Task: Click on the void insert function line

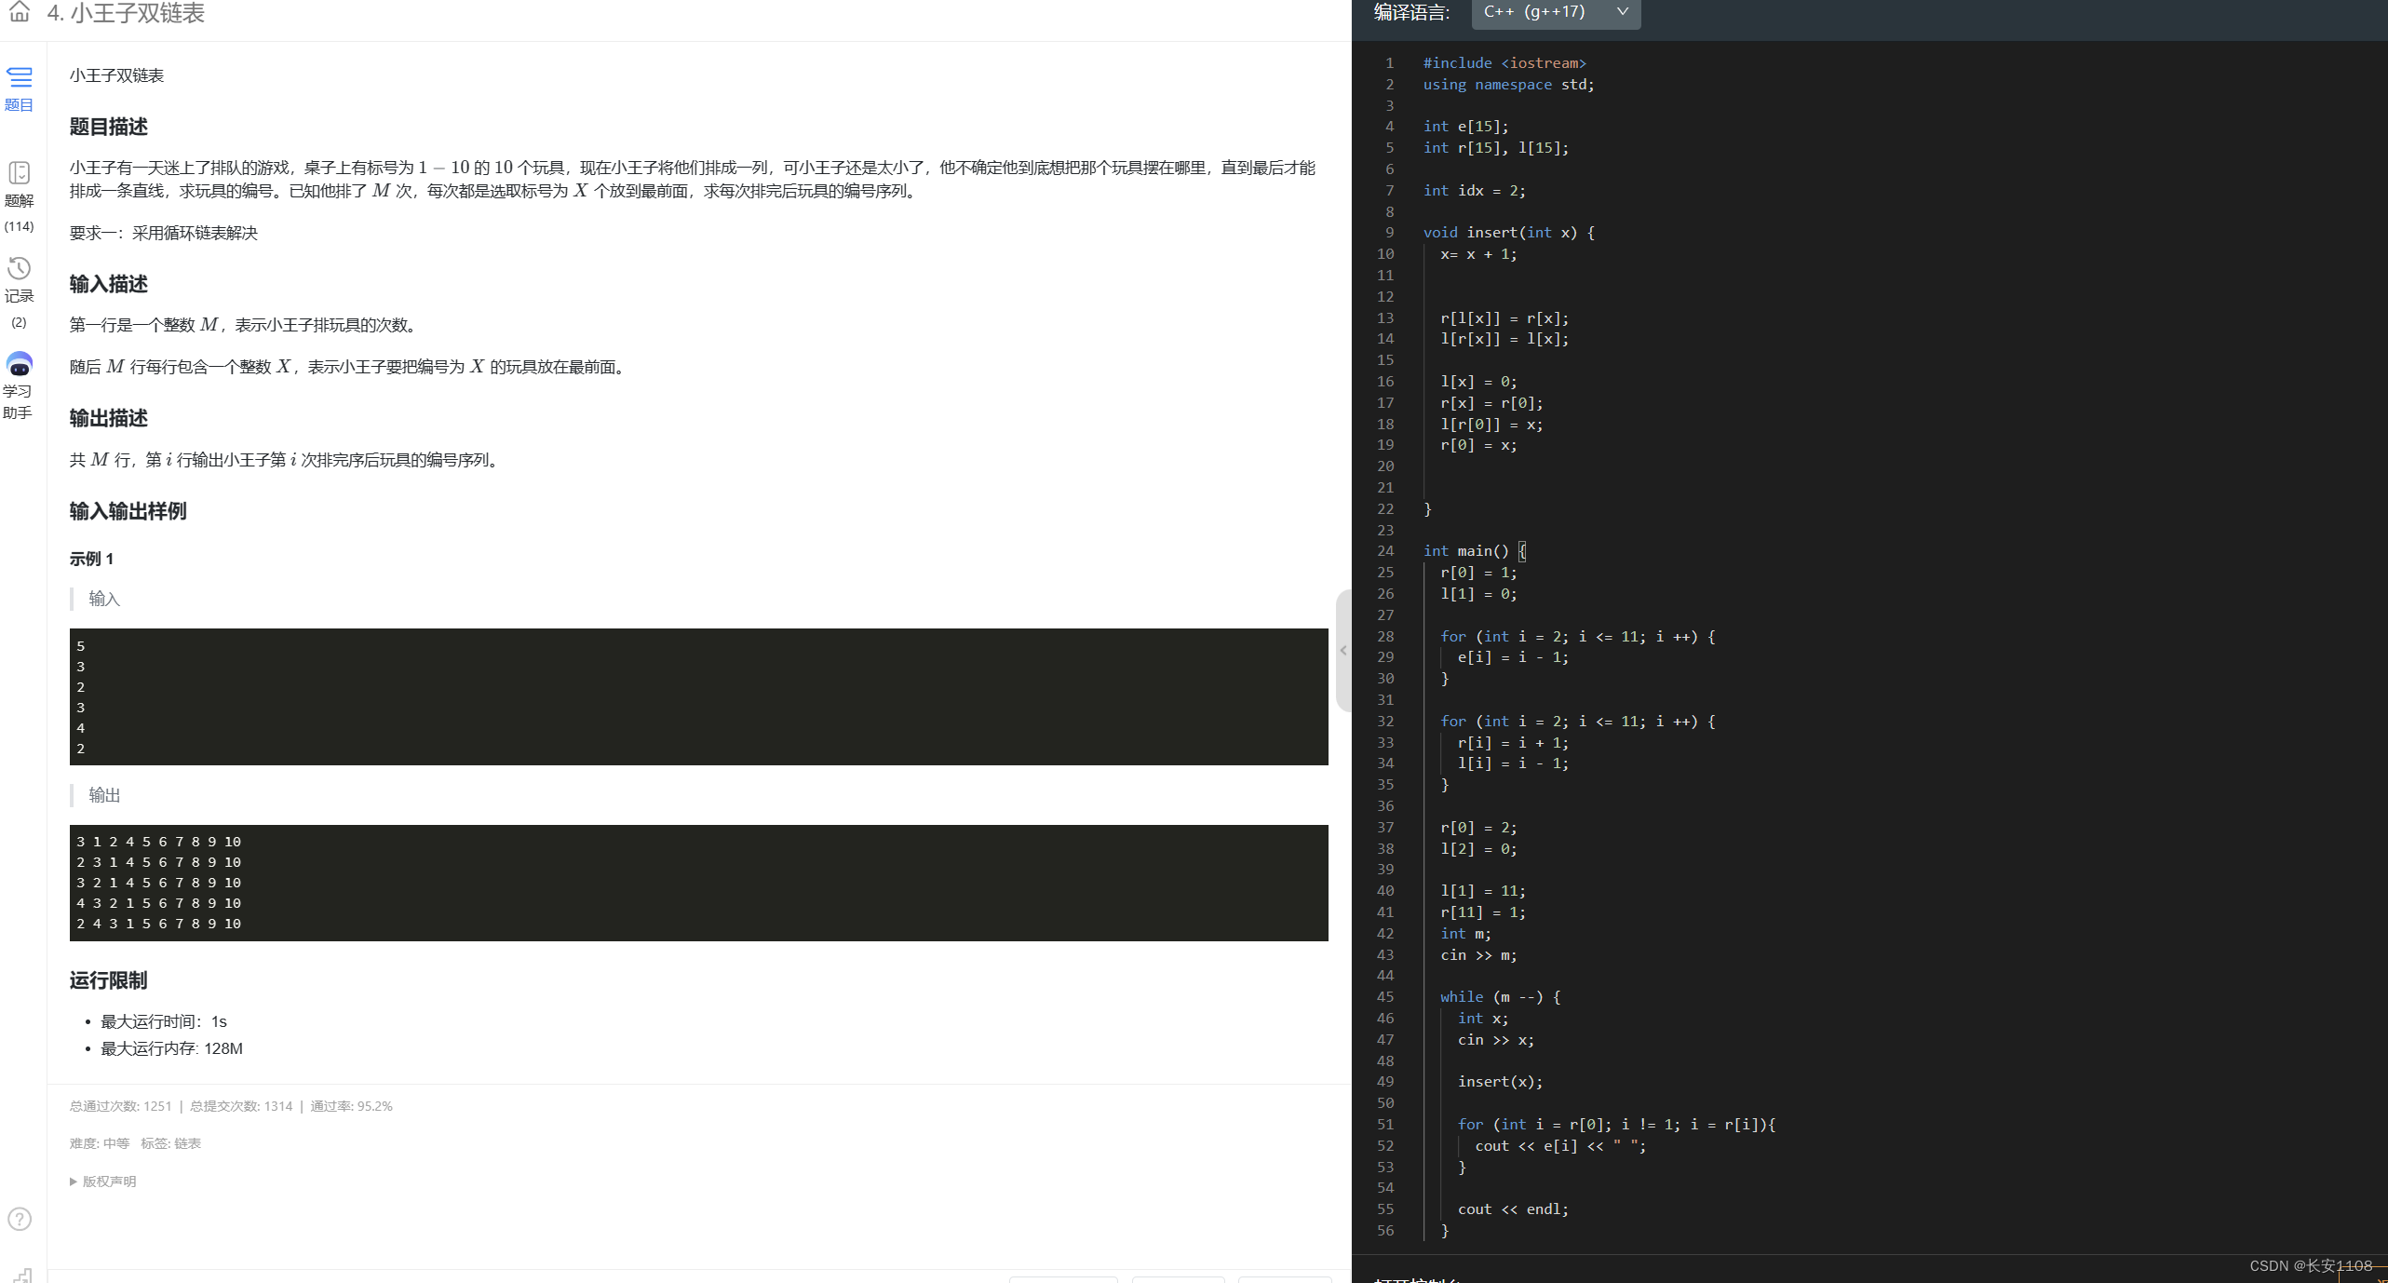Action: [1508, 233]
